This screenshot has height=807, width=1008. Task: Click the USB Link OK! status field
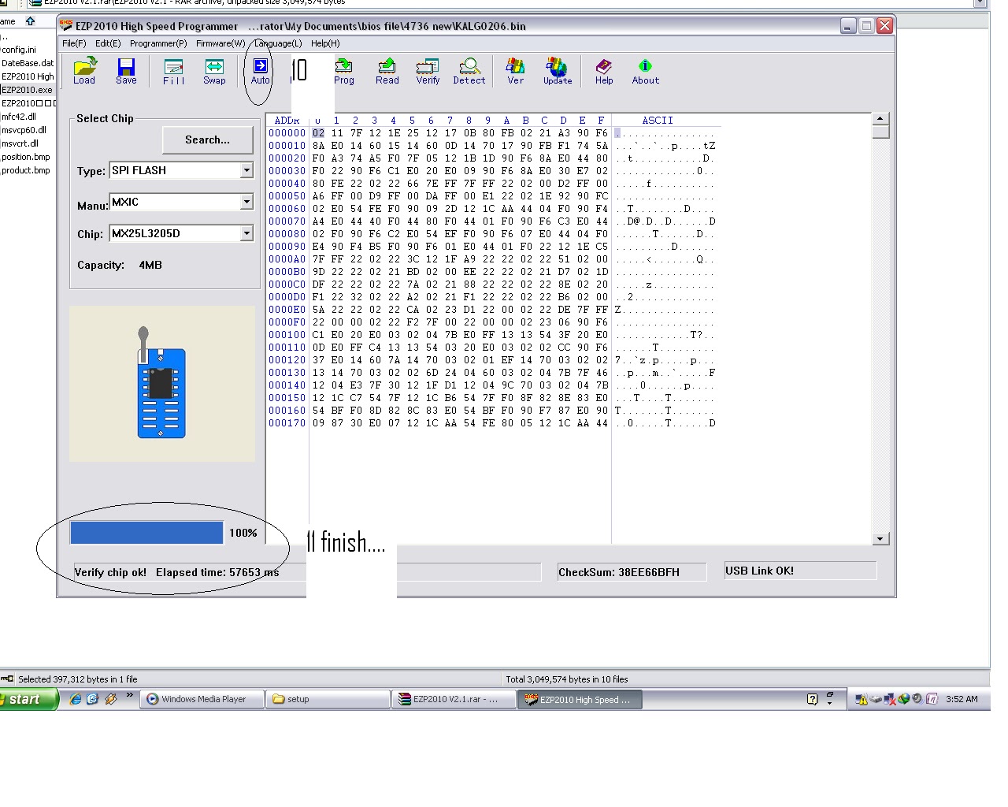[800, 571]
